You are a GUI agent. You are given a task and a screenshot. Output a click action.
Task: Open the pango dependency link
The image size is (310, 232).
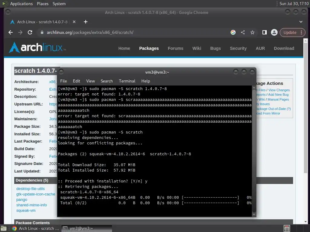point(21,200)
